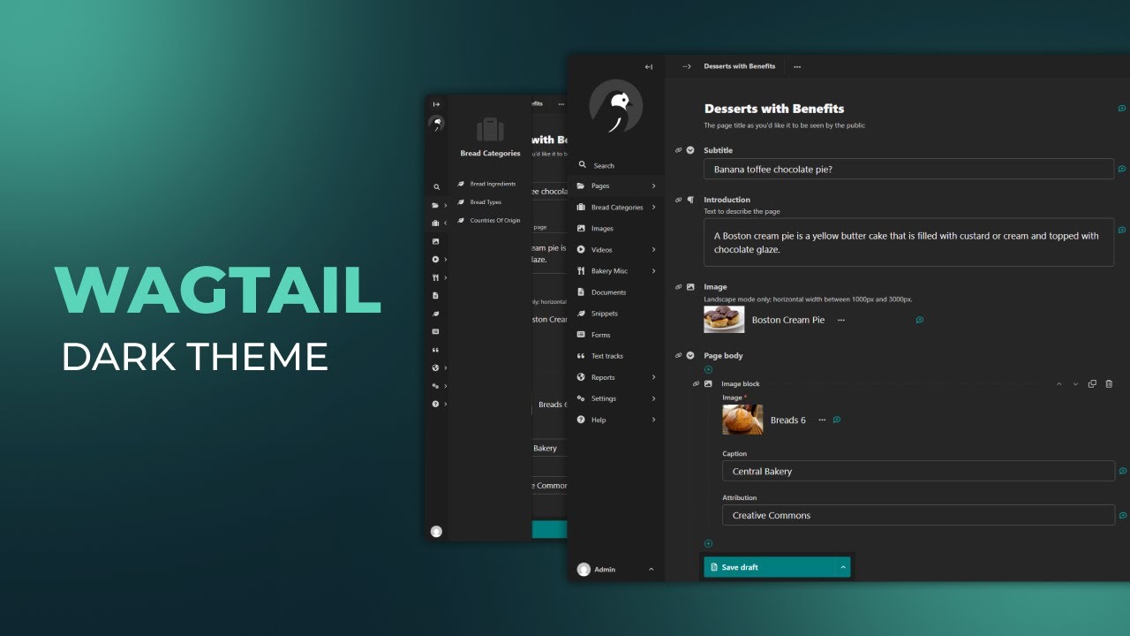Copy the anchor link for Page body
Viewport: 1130px width, 636px height.
tap(679, 355)
